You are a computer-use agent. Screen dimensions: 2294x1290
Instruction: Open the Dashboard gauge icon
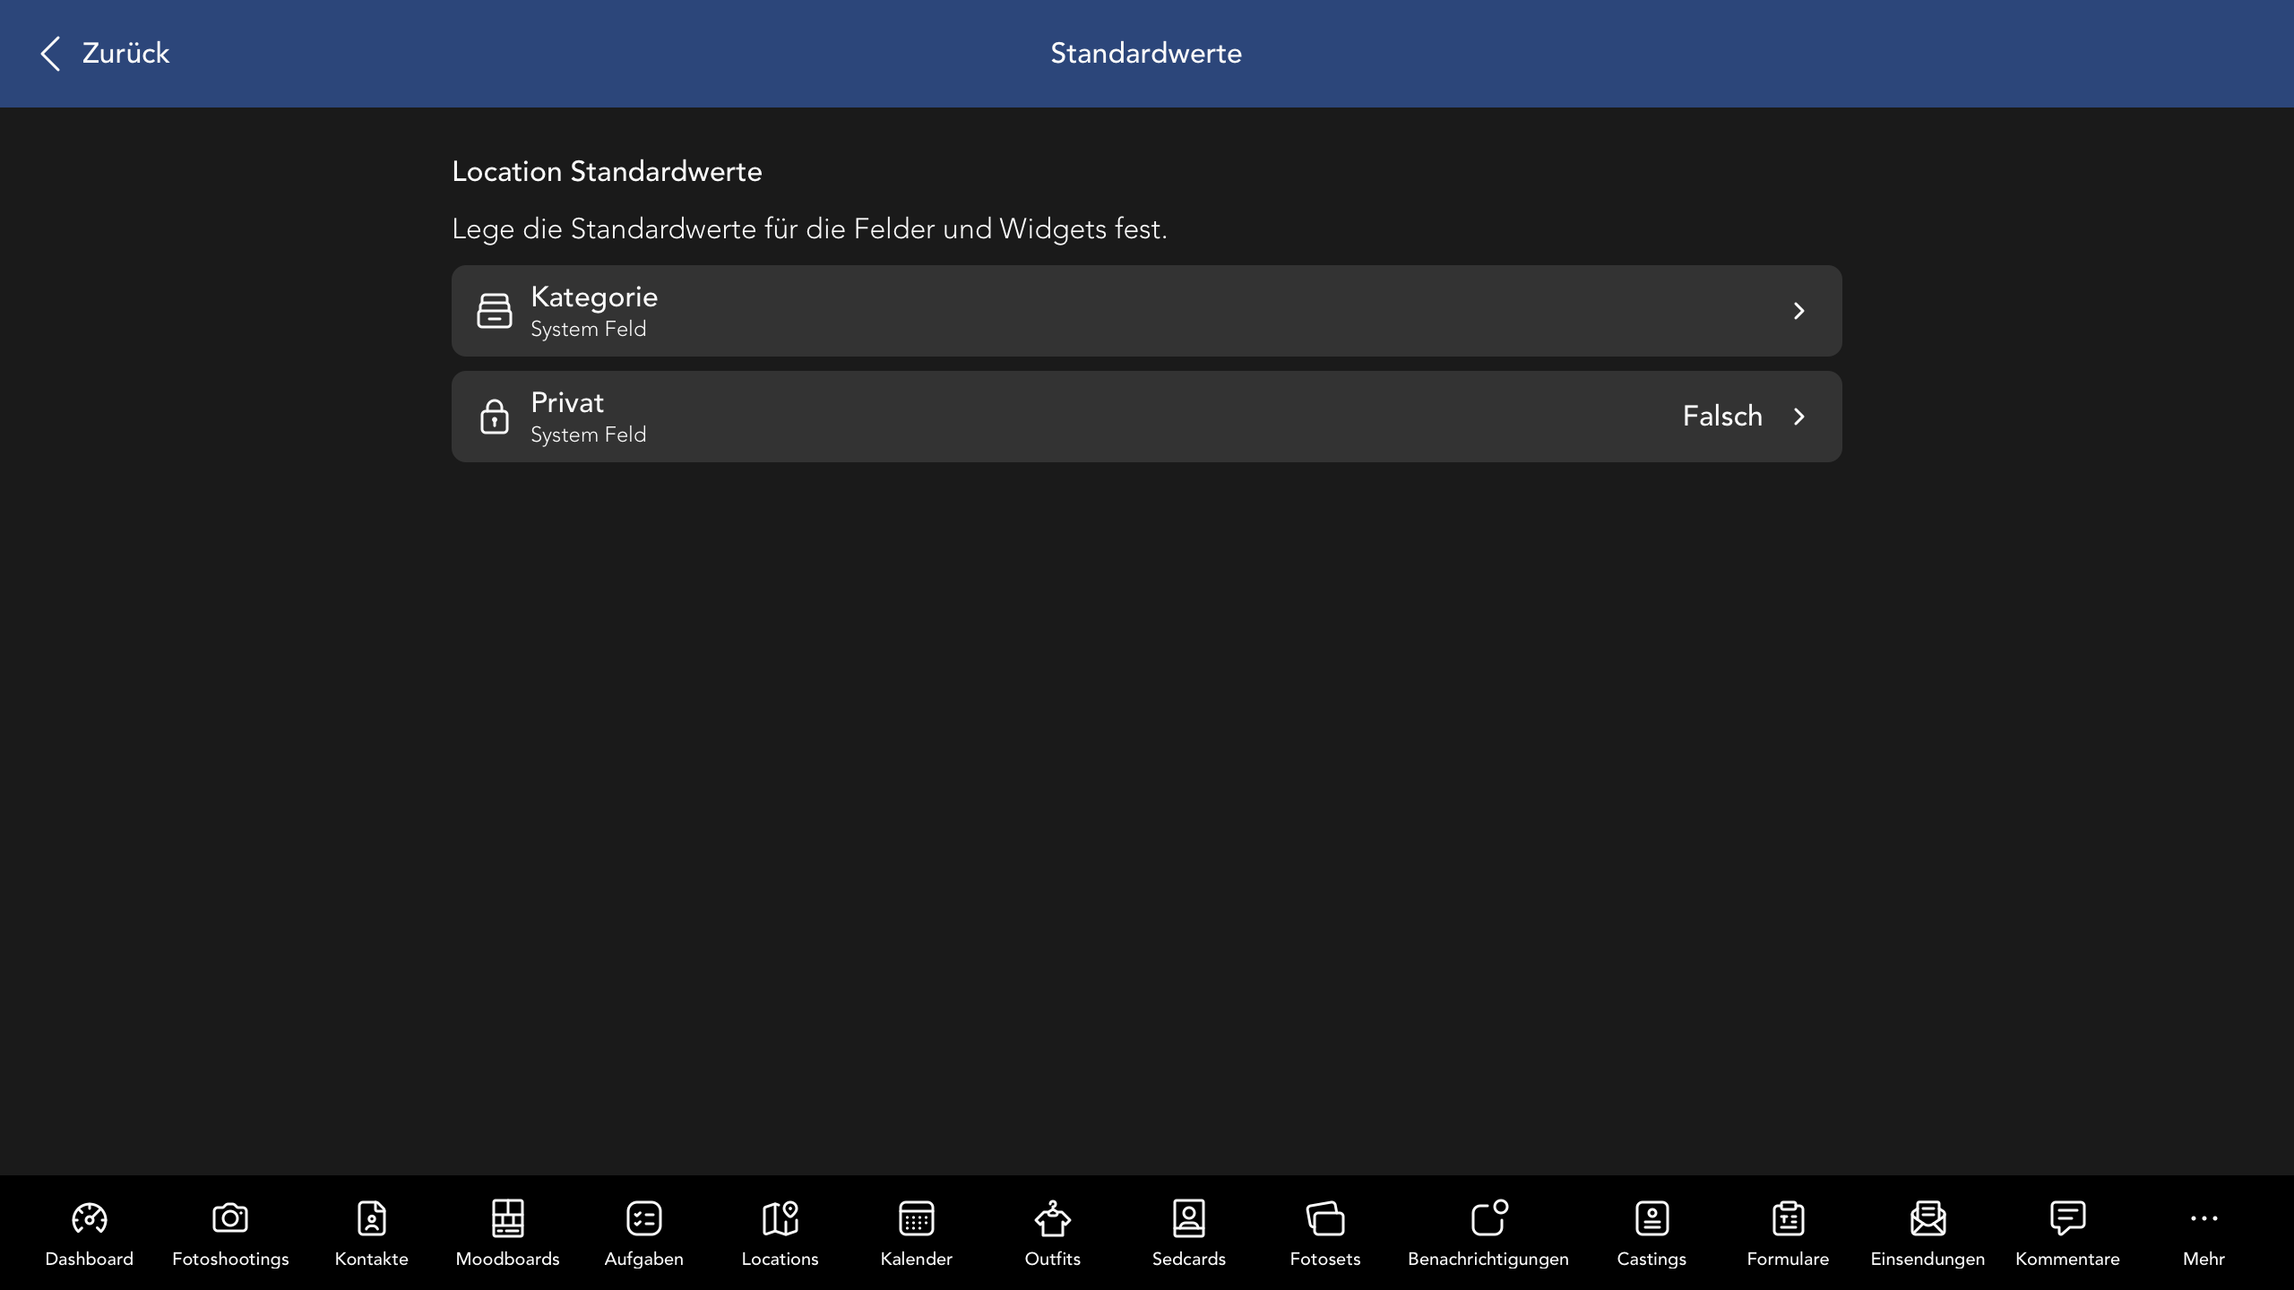[90, 1218]
